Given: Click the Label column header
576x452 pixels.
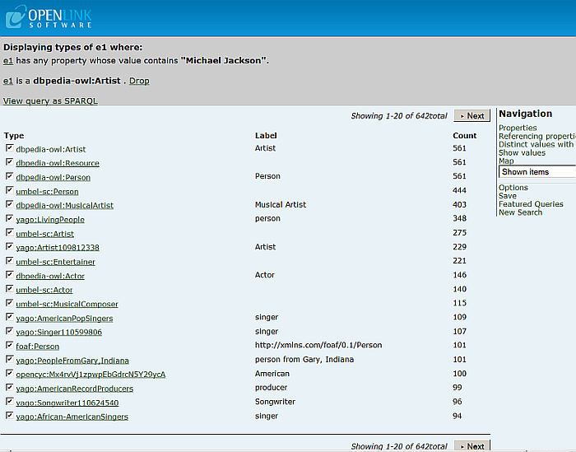Looking at the screenshot, I should (266, 136).
